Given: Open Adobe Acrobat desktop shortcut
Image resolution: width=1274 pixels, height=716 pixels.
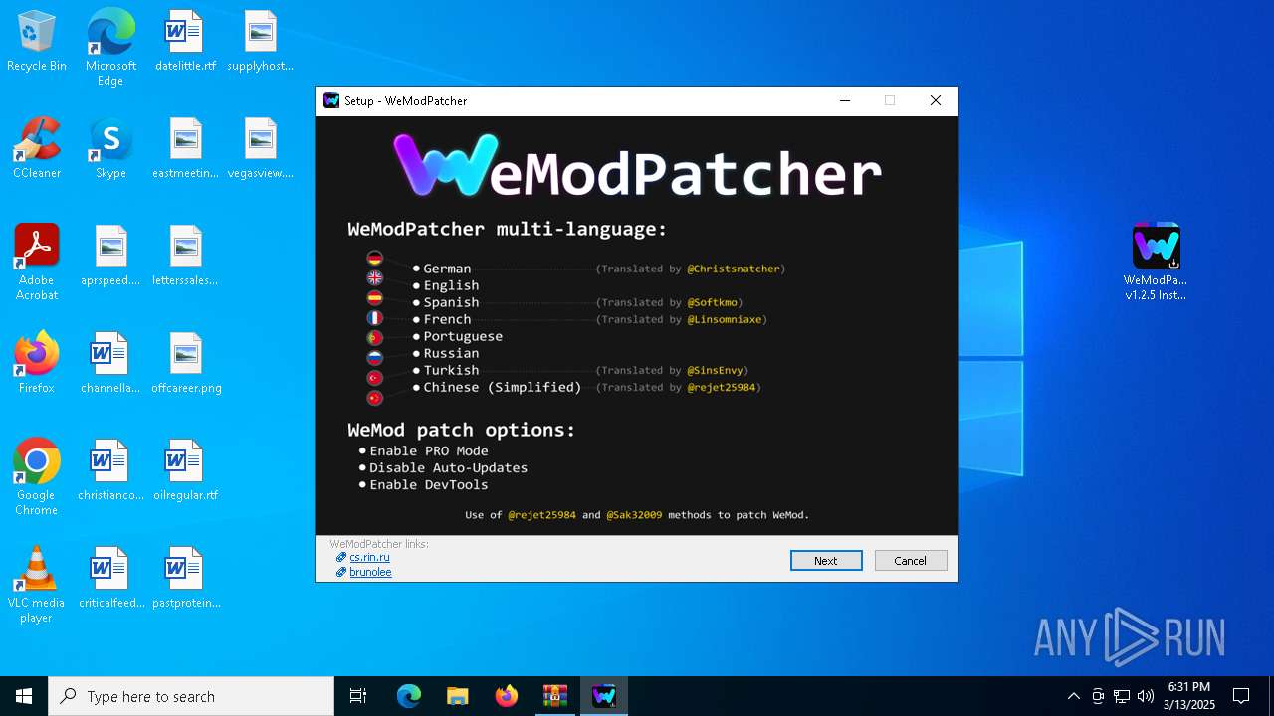Looking at the screenshot, I should [x=37, y=263].
